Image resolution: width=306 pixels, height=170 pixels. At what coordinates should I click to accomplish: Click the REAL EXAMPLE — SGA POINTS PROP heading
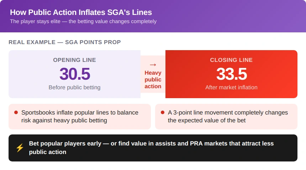click(65, 42)
